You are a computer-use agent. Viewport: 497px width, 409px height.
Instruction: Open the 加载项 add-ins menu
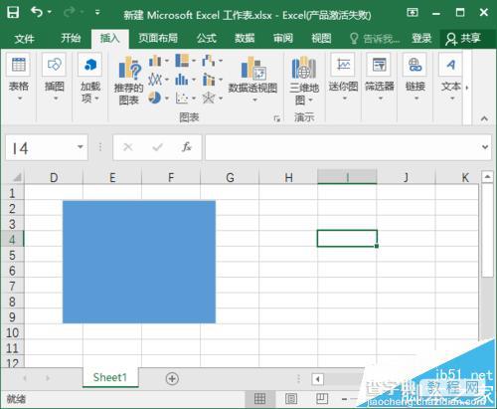(90, 80)
